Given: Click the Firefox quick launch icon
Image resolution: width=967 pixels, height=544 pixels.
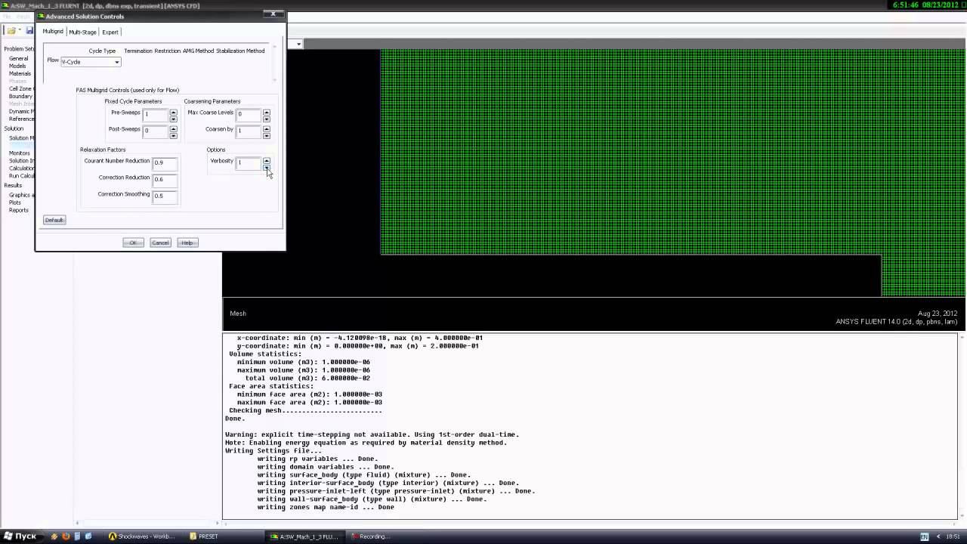Looking at the screenshot, I should [66, 536].
